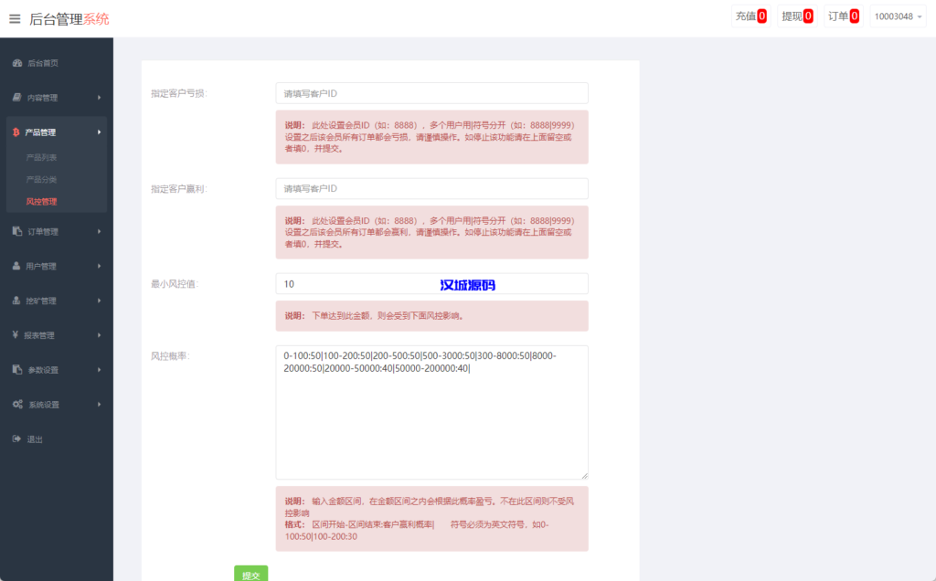Click the user icon for 用户管理
The width and height of the screenshot is (936, 581).
coord(16,266)
